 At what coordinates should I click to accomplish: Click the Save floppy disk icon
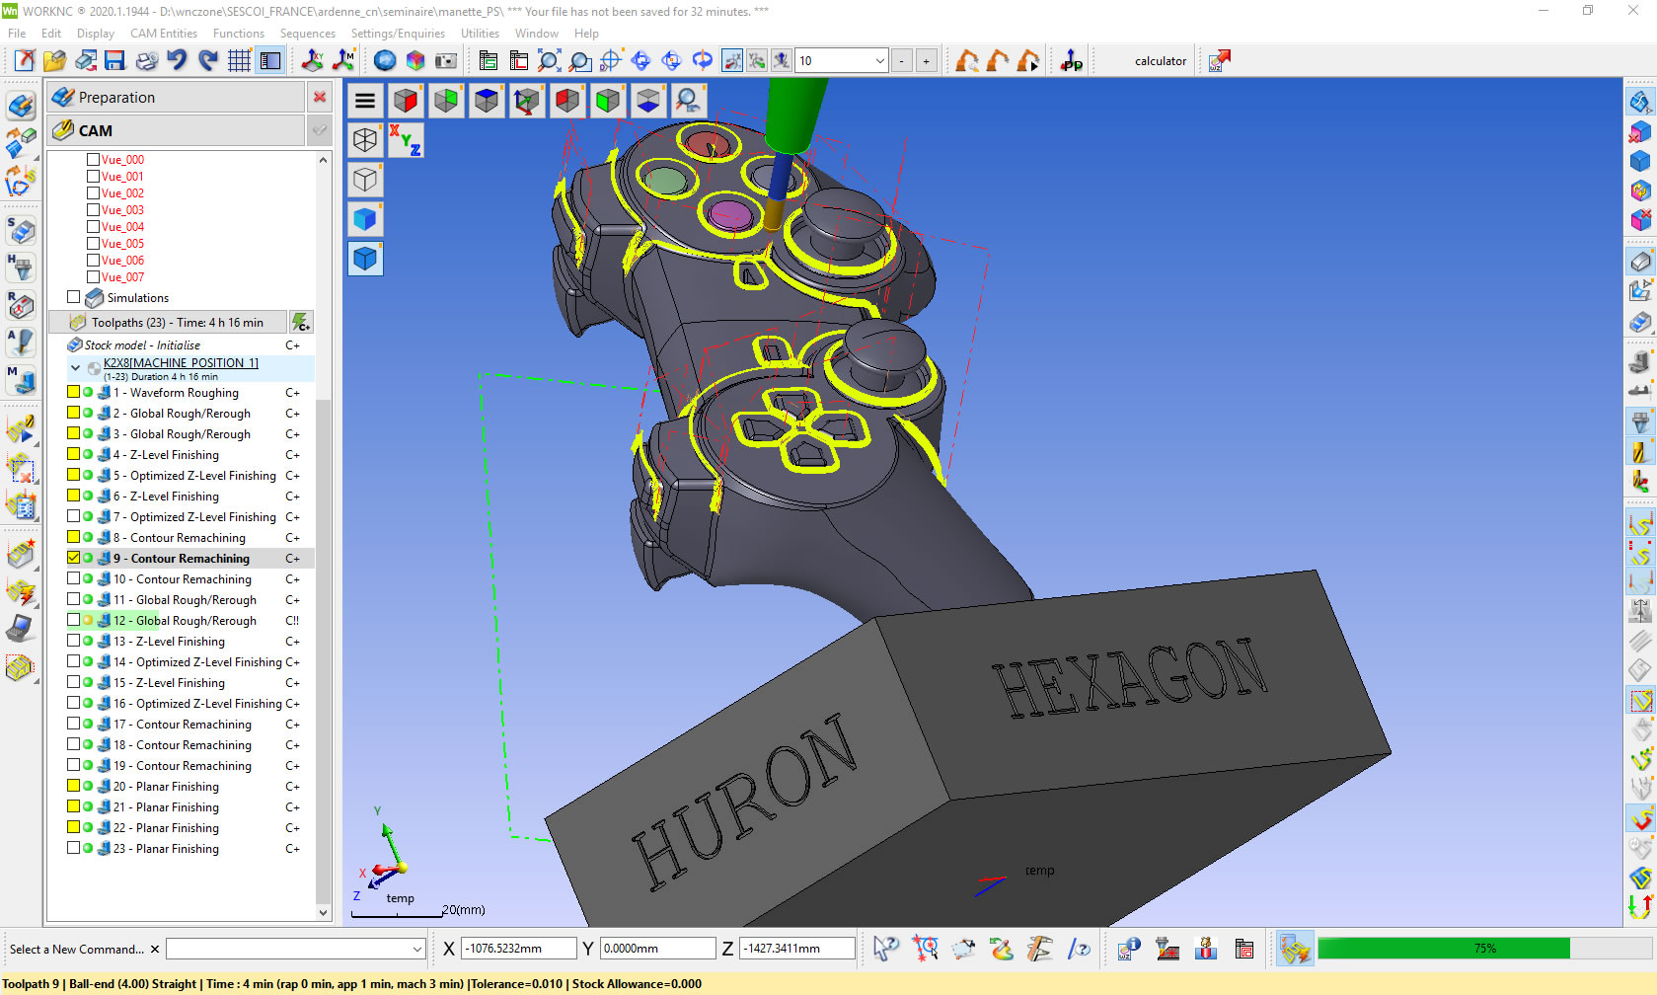(x=115, y=61)
